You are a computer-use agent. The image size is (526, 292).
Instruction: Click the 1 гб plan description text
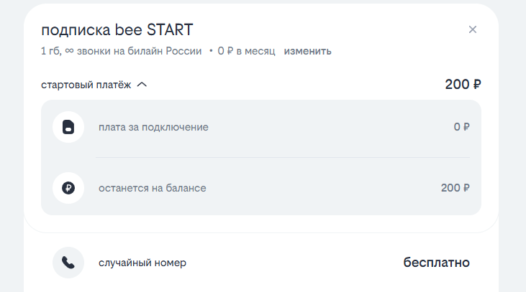click(x=52, y=51)
